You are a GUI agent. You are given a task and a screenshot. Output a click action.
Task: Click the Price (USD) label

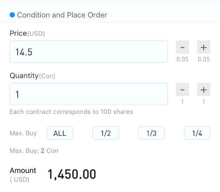[27, 34]
